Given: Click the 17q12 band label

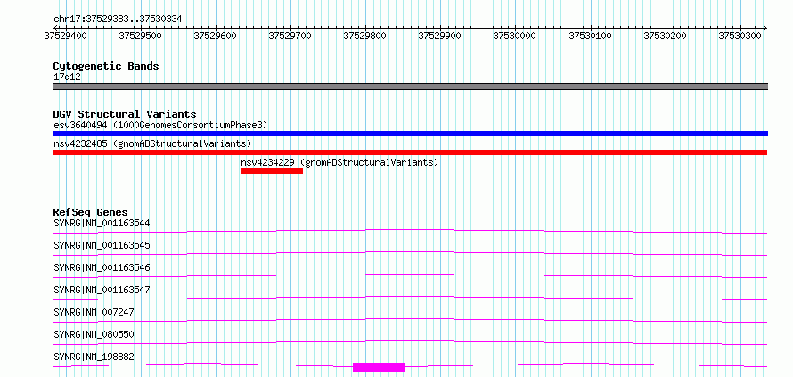Looking at the screenshot, I should pos(67,77).
